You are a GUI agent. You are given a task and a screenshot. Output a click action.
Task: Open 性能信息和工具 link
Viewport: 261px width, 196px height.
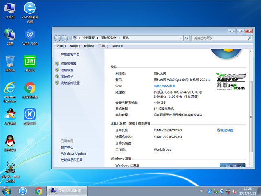(x=72, y=160)
